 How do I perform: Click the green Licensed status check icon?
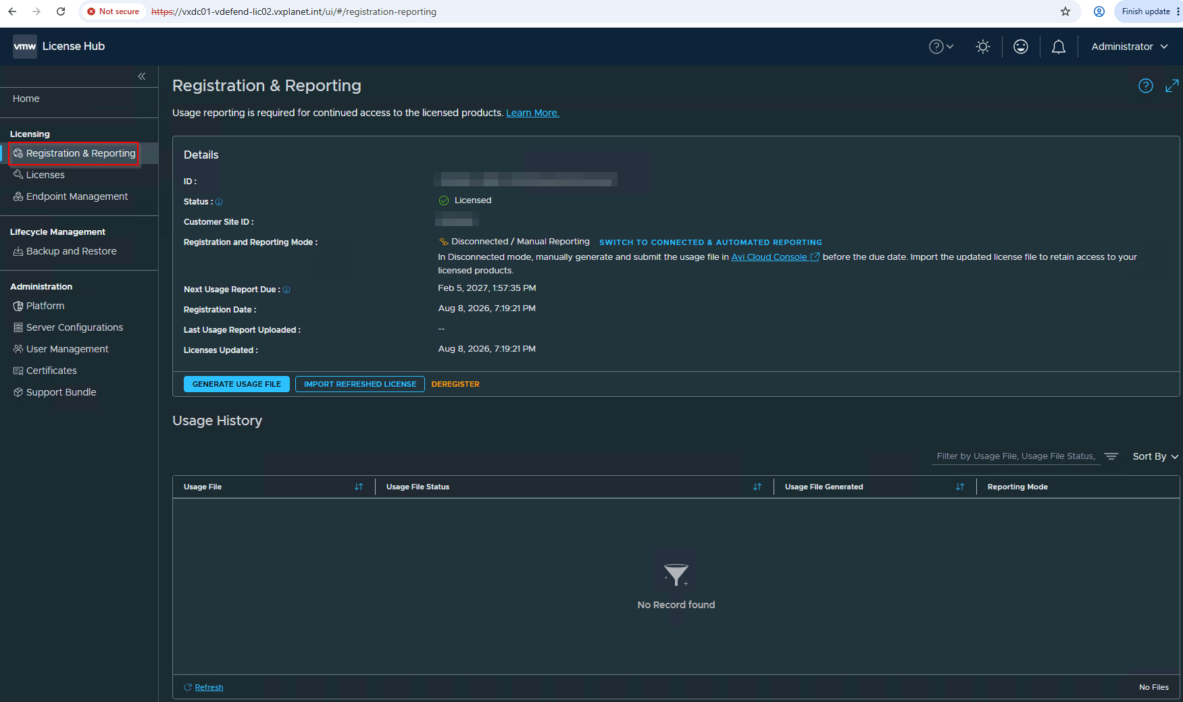click(444, 200)
